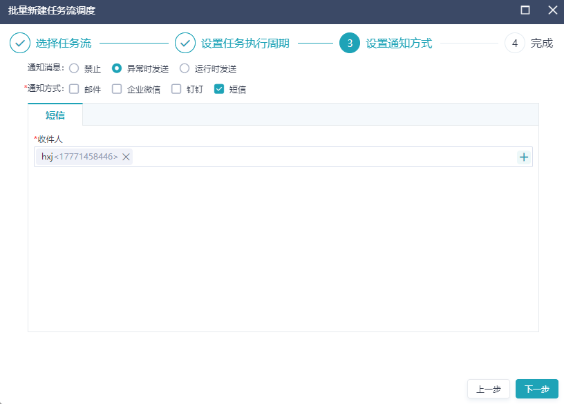
Task: Select the 禁止 notification radio button
Action: 74,68
